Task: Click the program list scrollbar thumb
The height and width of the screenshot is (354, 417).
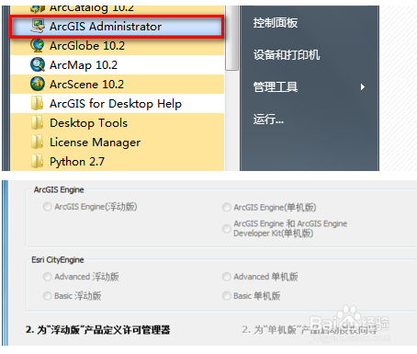Action: coord(232,38)
